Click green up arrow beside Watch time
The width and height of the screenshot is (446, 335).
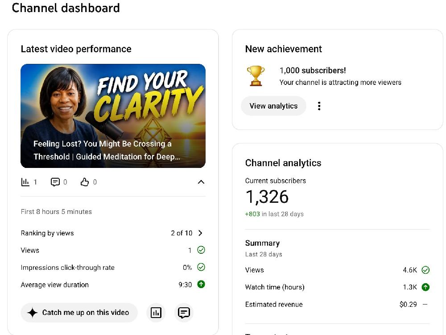click(425, 287)
